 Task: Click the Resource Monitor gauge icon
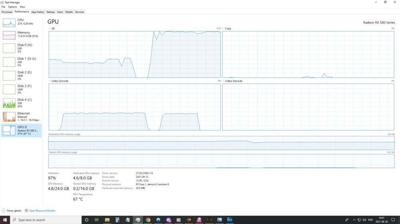pyautogui.click(x=26, y=210)
